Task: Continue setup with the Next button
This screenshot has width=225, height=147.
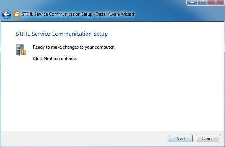Action: point(181,138)
